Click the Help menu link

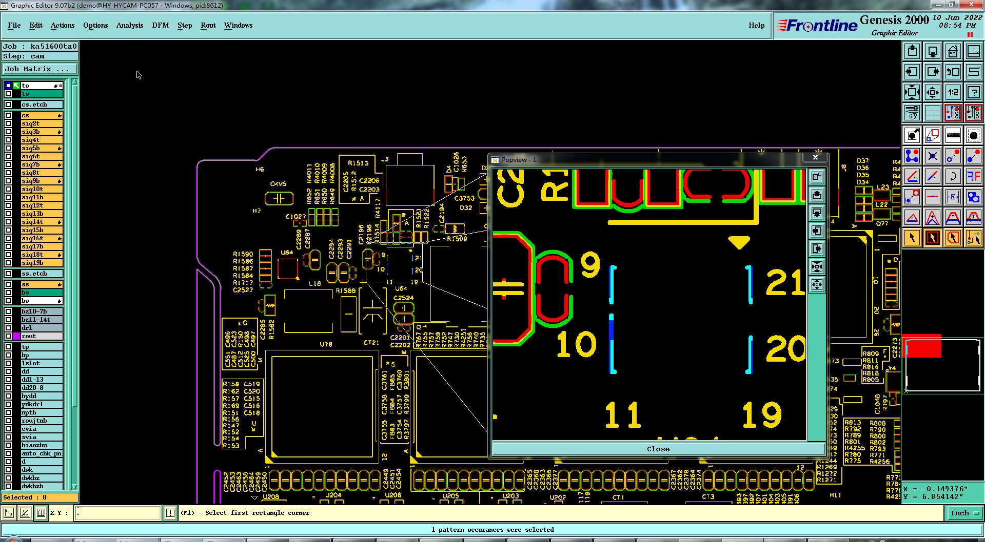[756, 25]
